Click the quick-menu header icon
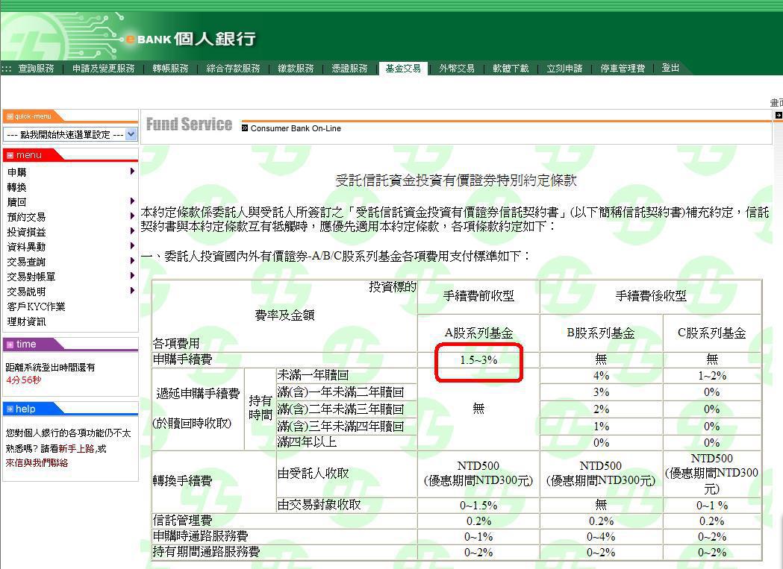Viewport: 783px width, 569px height. (10, 116)
